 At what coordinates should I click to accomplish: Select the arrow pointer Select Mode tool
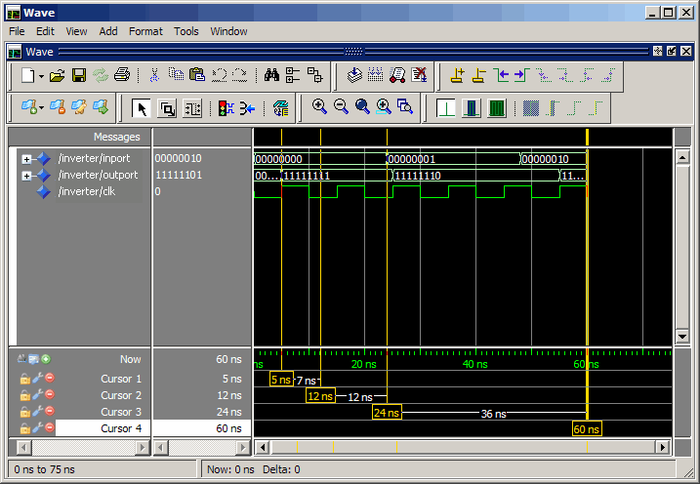pyautogui.click(x=140, y=108)
